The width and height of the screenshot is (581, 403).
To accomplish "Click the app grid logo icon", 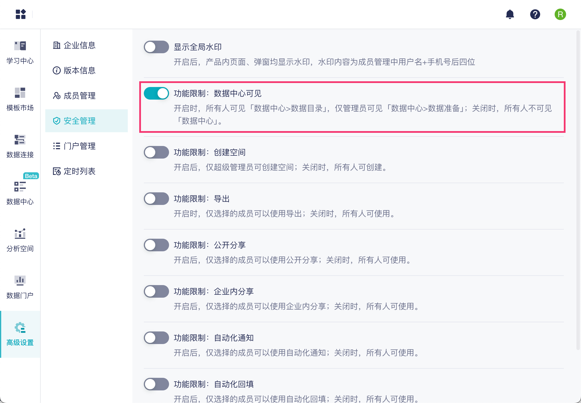I will tap(21, 14).
